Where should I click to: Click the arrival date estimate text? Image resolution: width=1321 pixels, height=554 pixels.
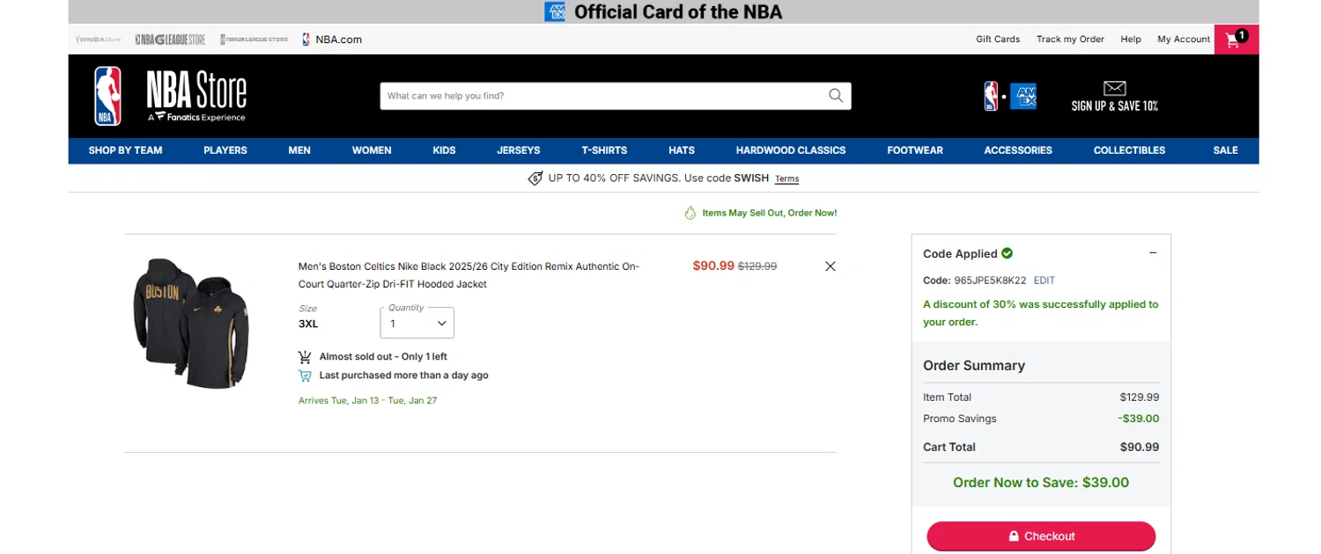(x=367, y=401)
